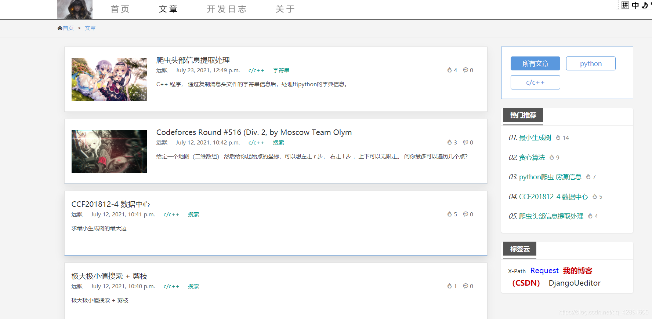The image size is (652, 319).
Task: Click date July 12, 2021, 10:40 p.m.
Action: 123,286
